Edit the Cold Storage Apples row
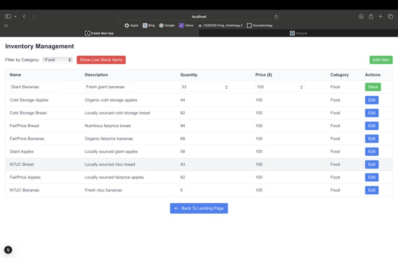Screen dimensions: 398x258 [372, 100]
